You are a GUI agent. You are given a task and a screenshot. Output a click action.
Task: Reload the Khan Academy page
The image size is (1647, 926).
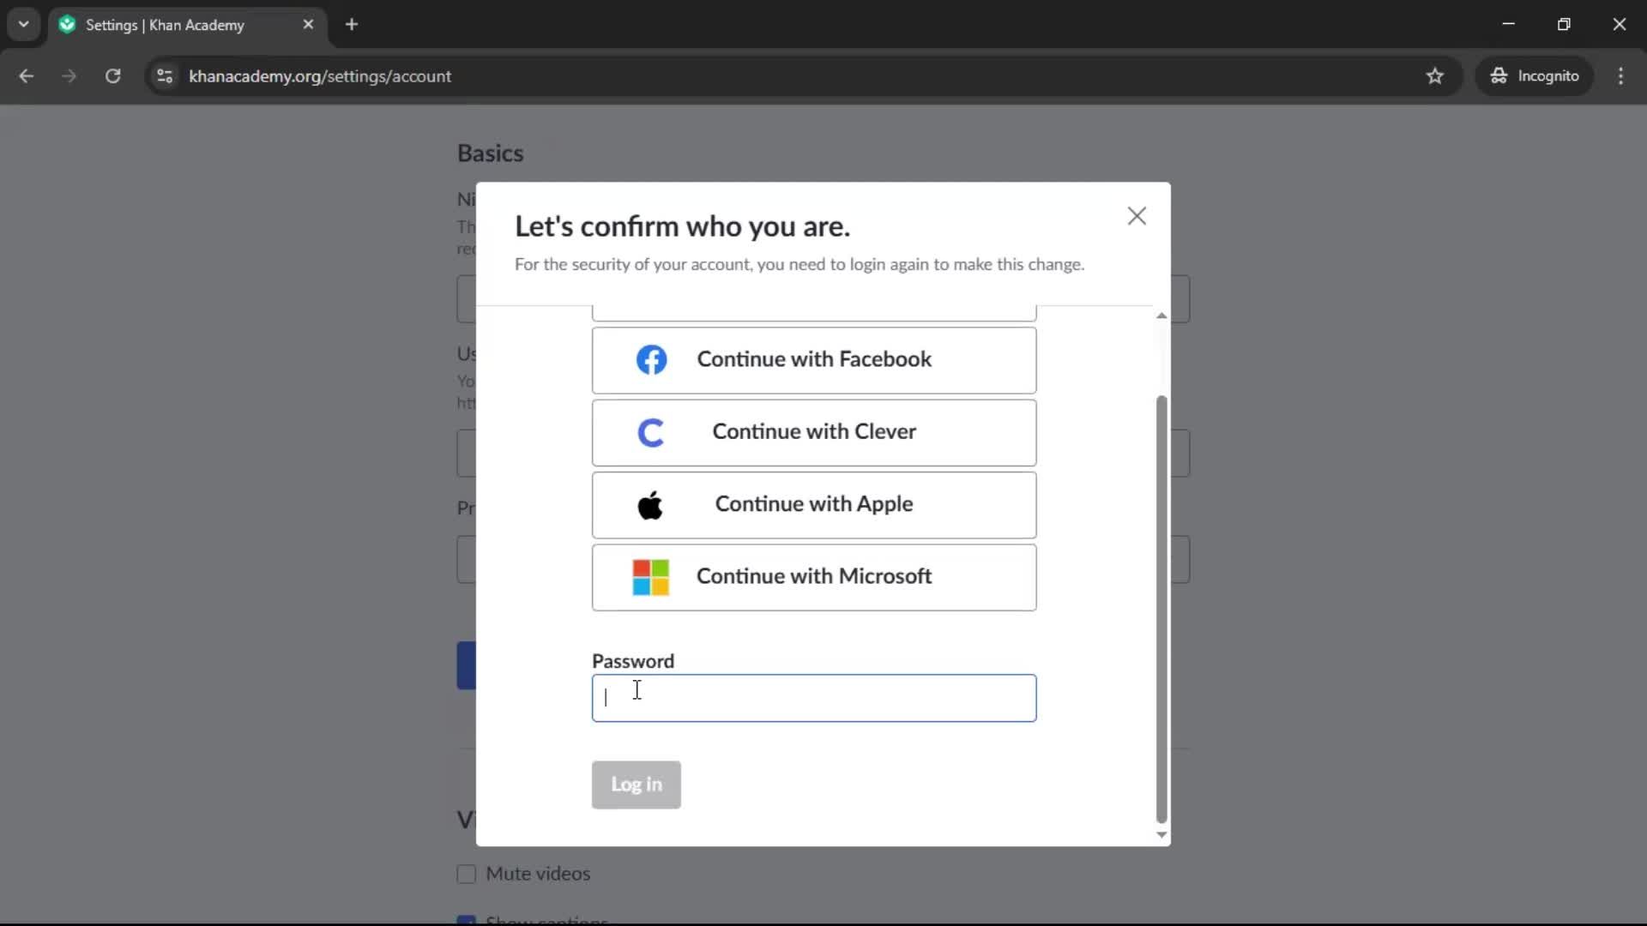pos(112,76)
